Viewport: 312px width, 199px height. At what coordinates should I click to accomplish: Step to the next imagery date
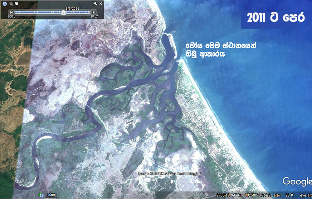[94, 12]
